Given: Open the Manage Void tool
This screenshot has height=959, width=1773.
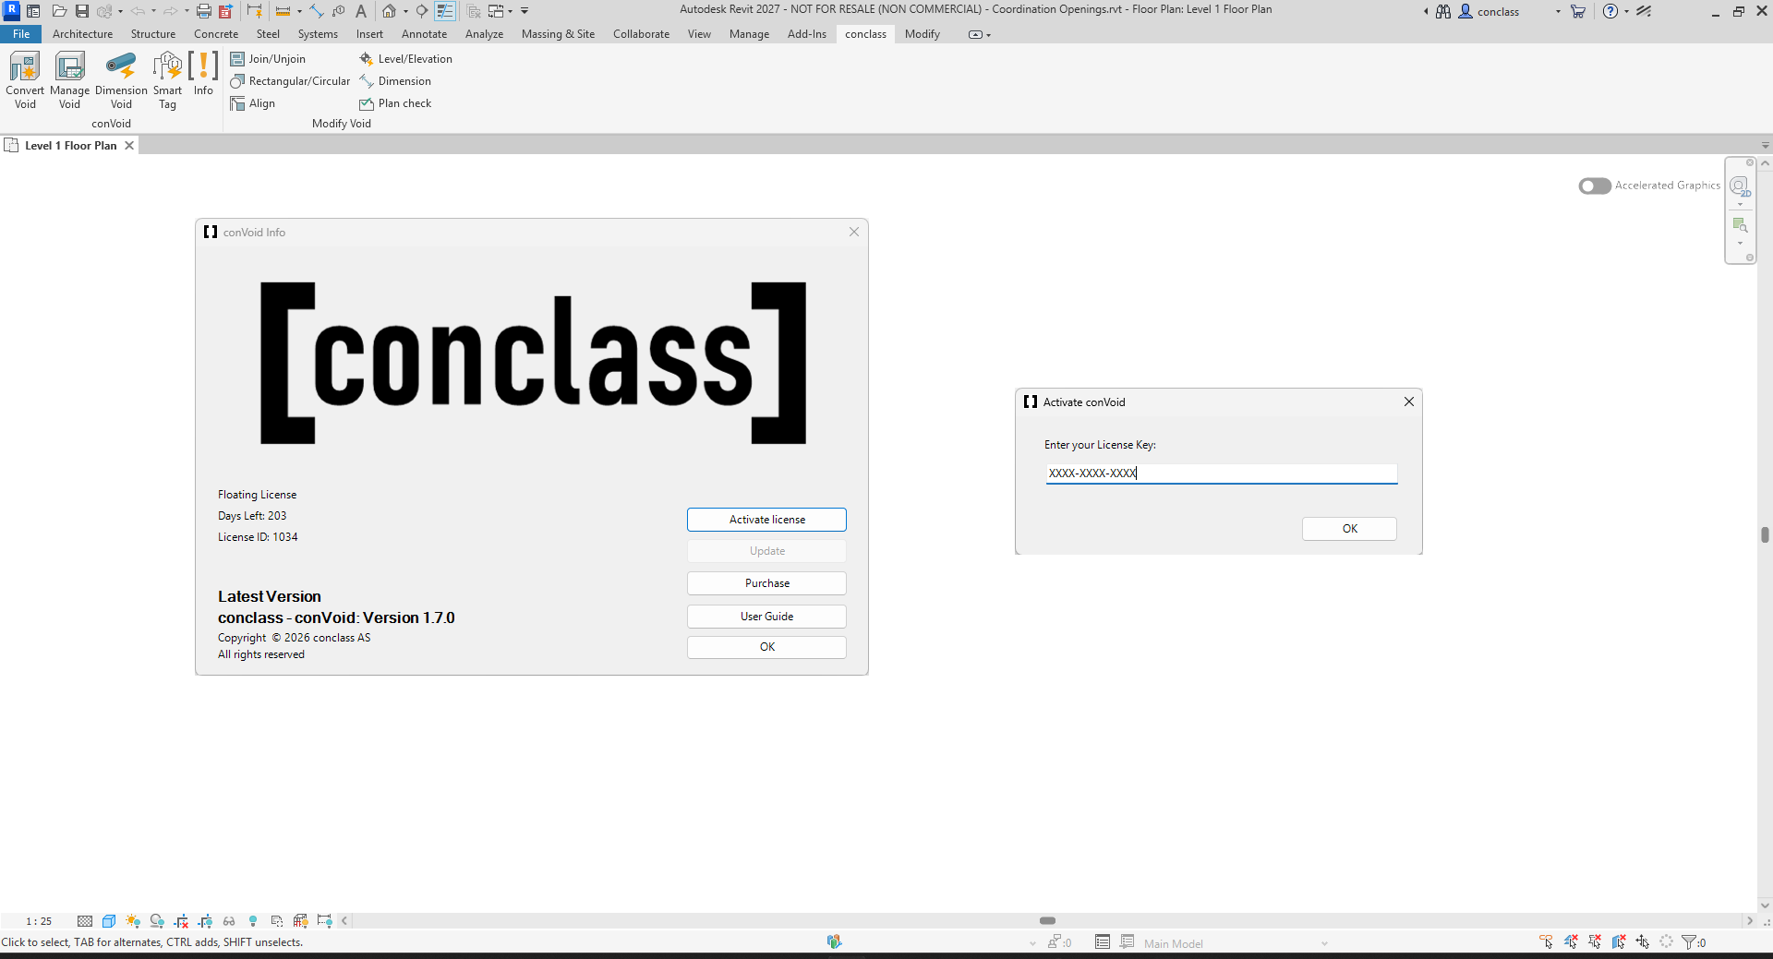Looking at the screenshot, I should coord(69,80).
